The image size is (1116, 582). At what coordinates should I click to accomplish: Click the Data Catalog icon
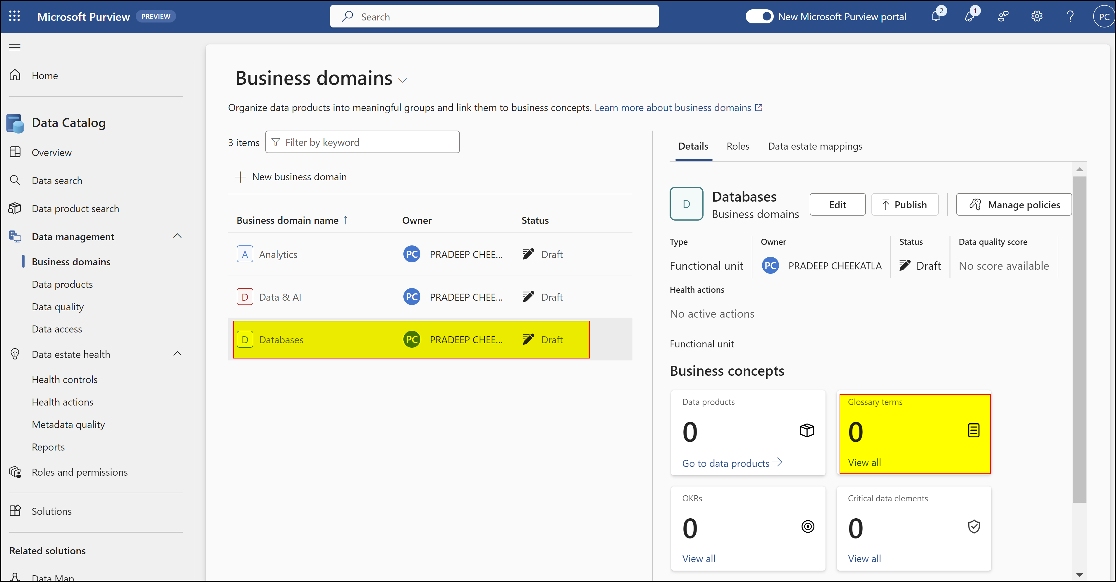[15, 123]
